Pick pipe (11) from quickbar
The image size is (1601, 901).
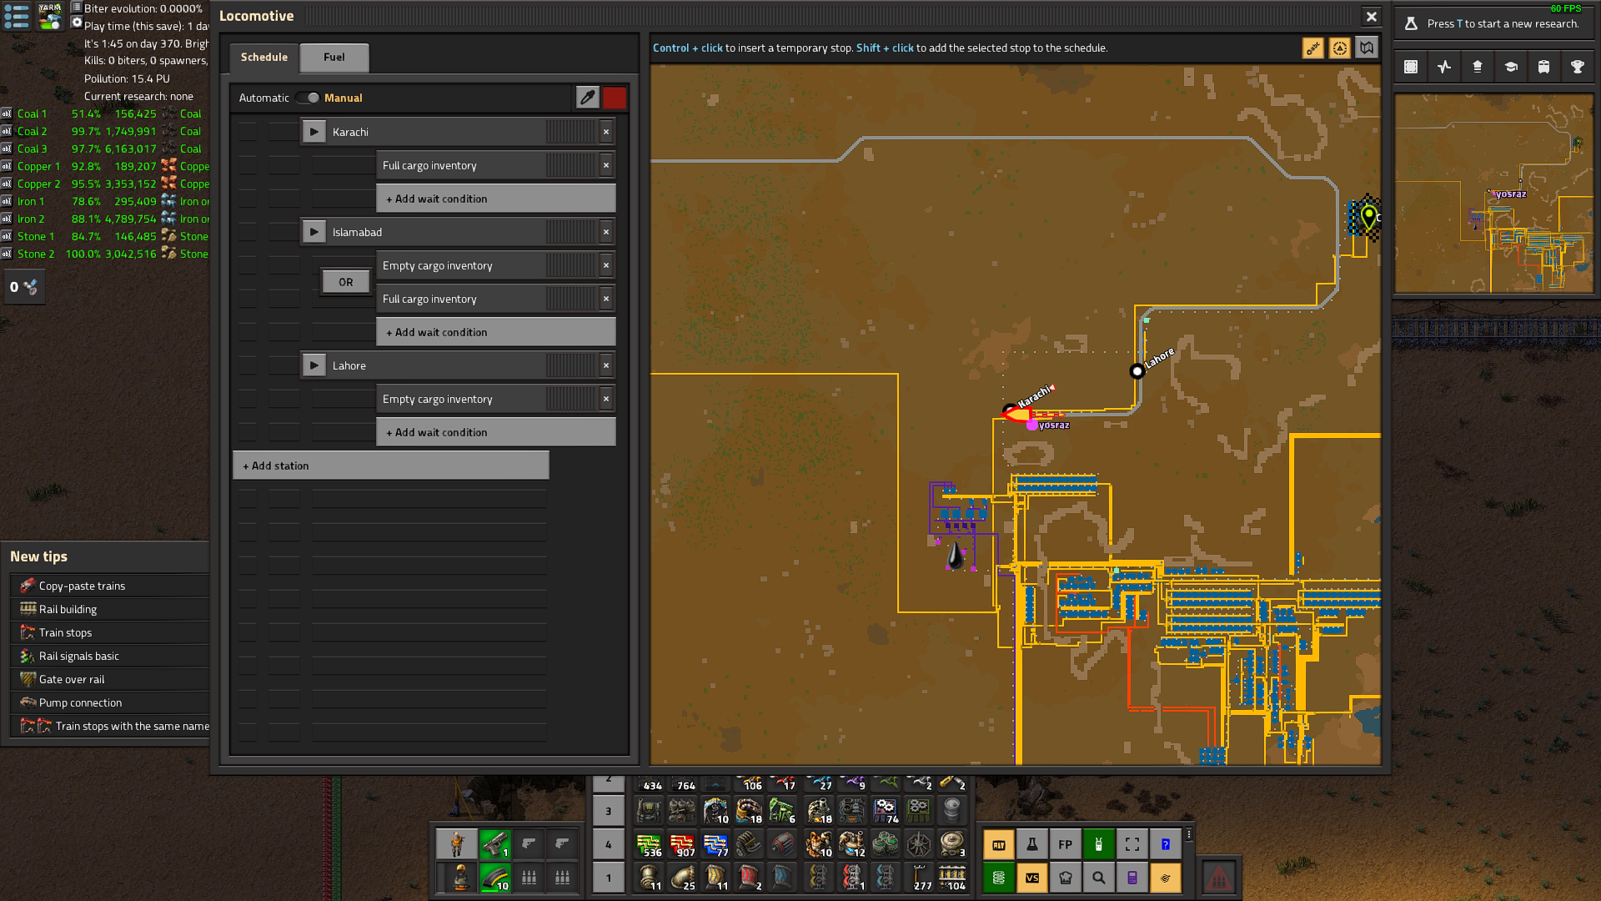click(649, 878)
